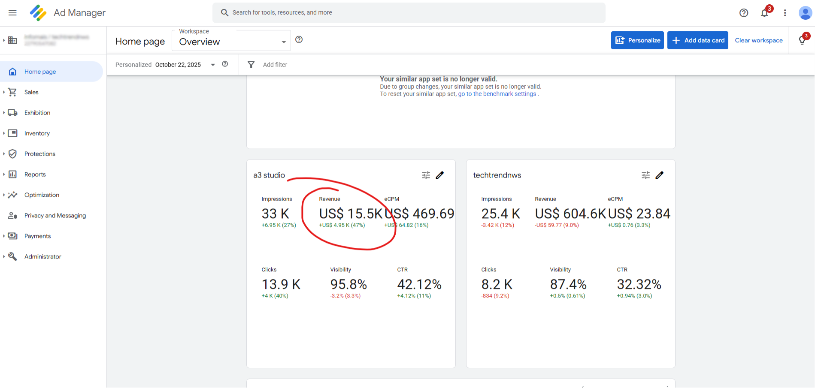Go to Home page in sidebar
The width and height of the screenshot is (815, 388).
(52, 72)
